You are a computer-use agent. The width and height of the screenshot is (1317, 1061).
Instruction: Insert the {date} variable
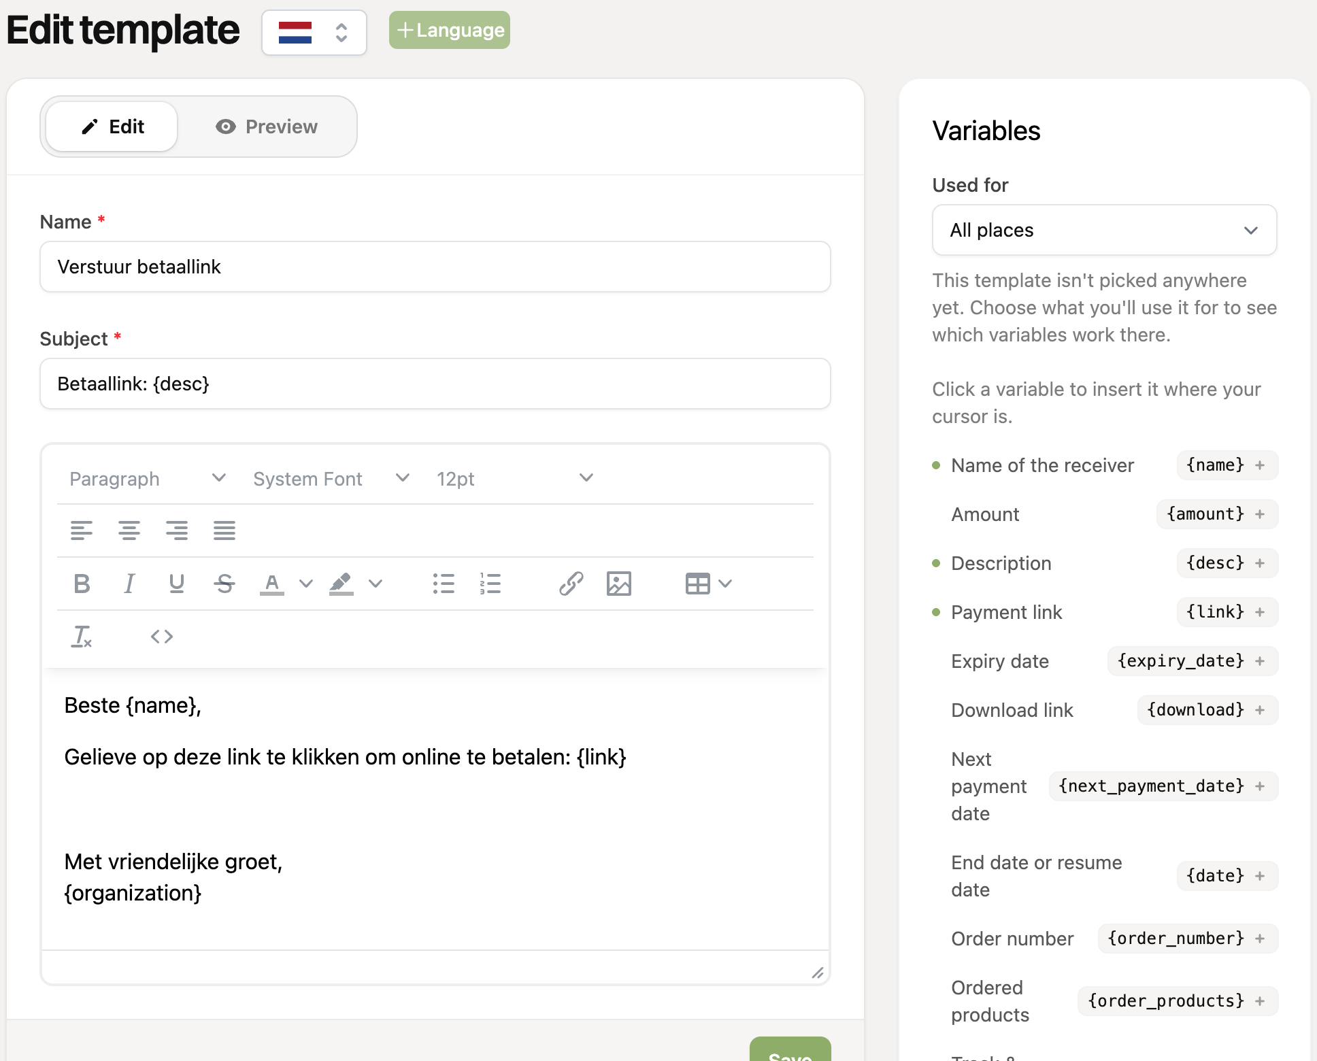pyautogui.click(x=1227, y=876)
